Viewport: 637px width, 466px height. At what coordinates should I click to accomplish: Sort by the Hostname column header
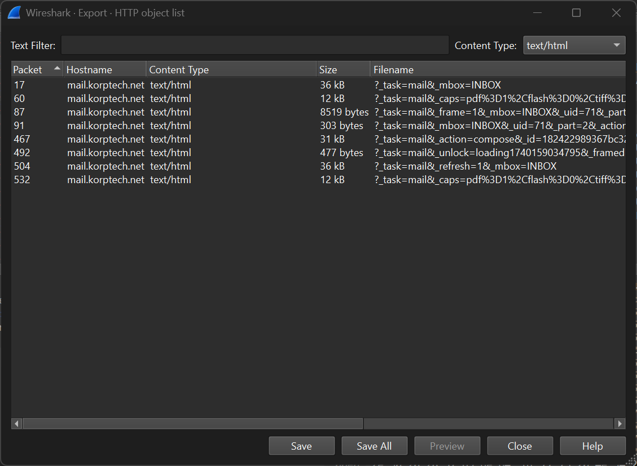point(105,70)
